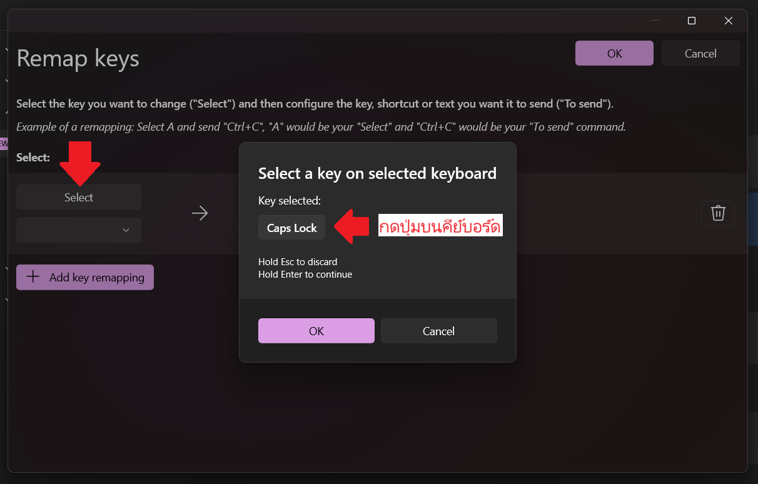
Task: Click the OK button beside Remap keys title
Action: [614, 54]
